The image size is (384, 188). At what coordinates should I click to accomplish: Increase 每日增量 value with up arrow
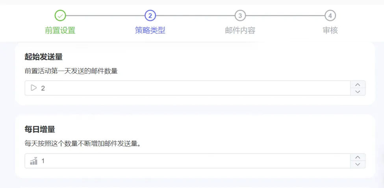click(x=358, y=157)
